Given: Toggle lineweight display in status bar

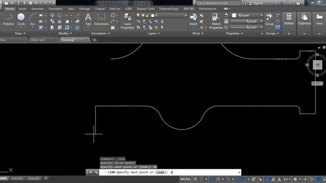Looking at the screenshot, I should (x=254, y=179).
